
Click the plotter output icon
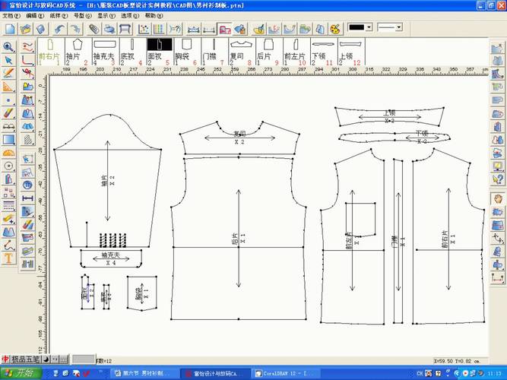(x=125, y=29)
